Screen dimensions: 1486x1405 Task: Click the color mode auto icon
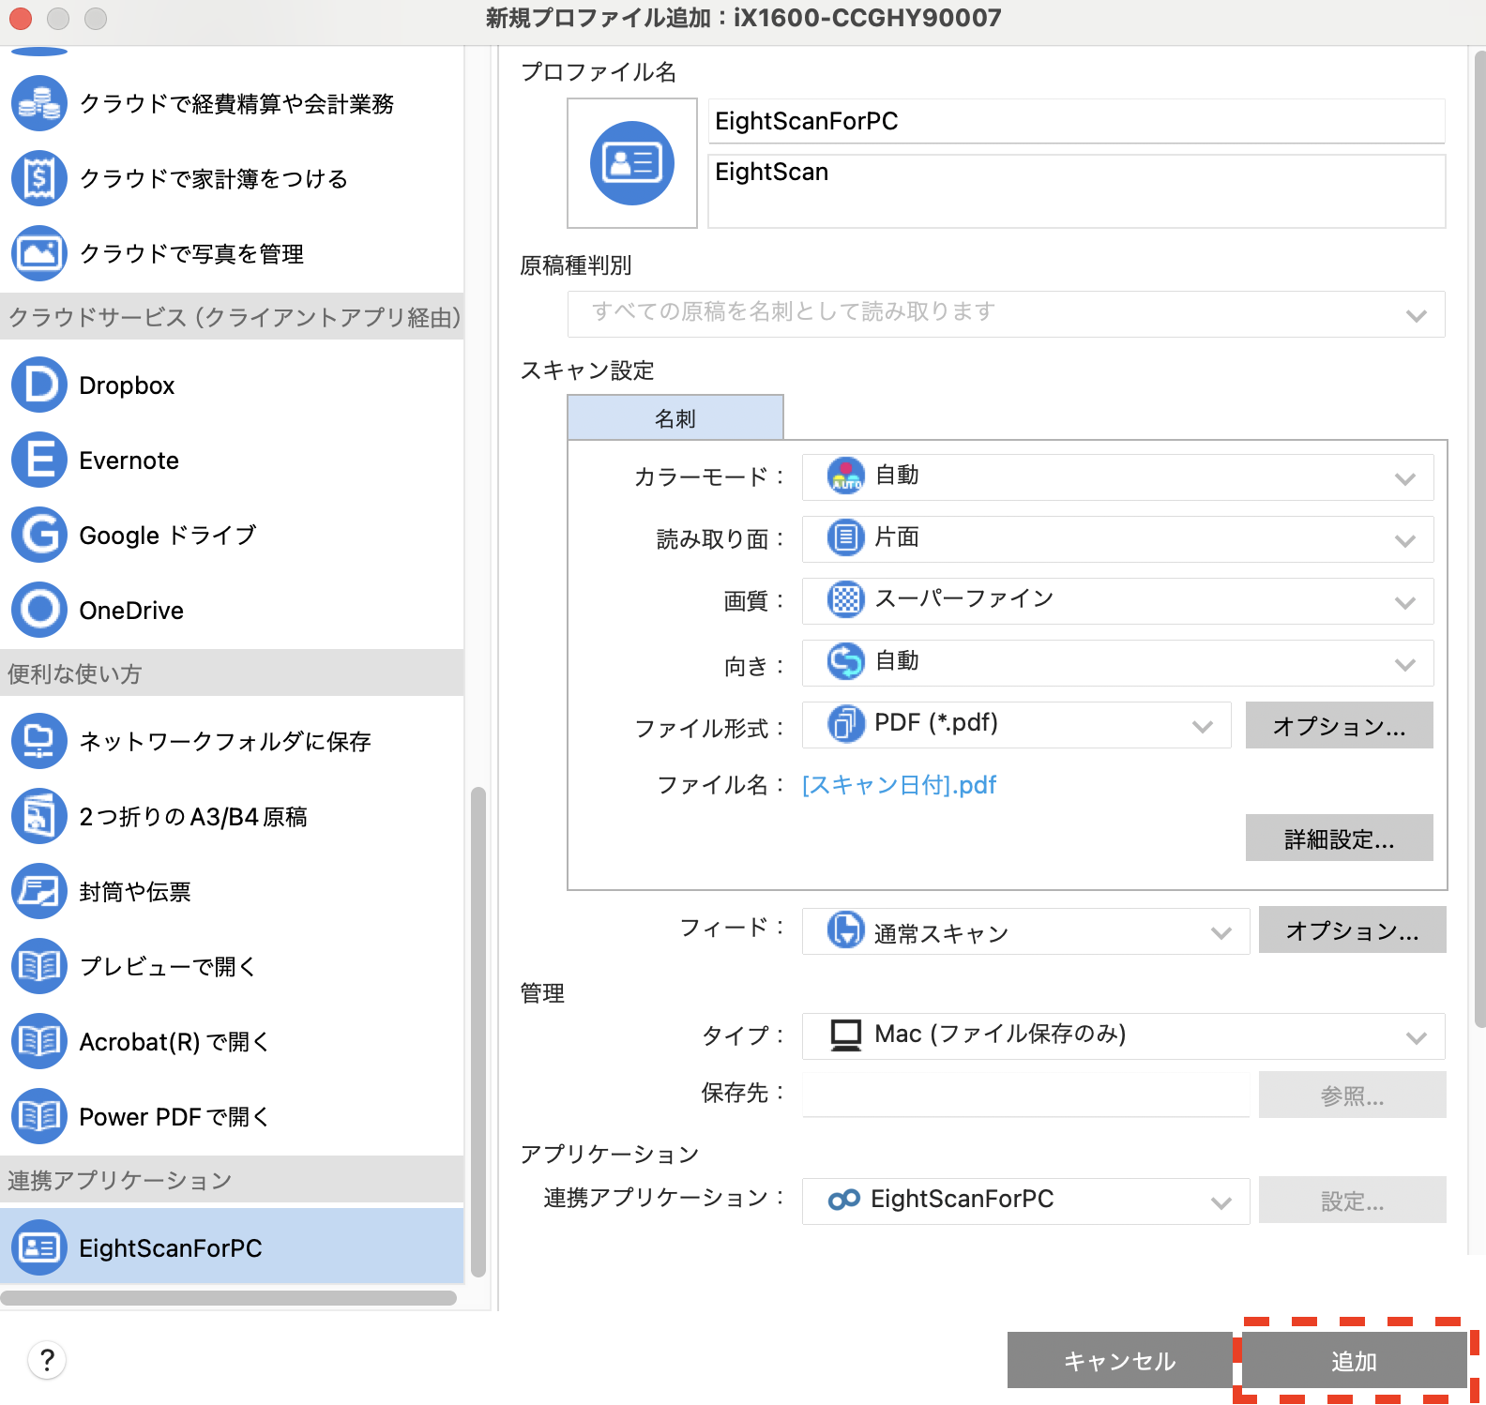coord(846,476)
